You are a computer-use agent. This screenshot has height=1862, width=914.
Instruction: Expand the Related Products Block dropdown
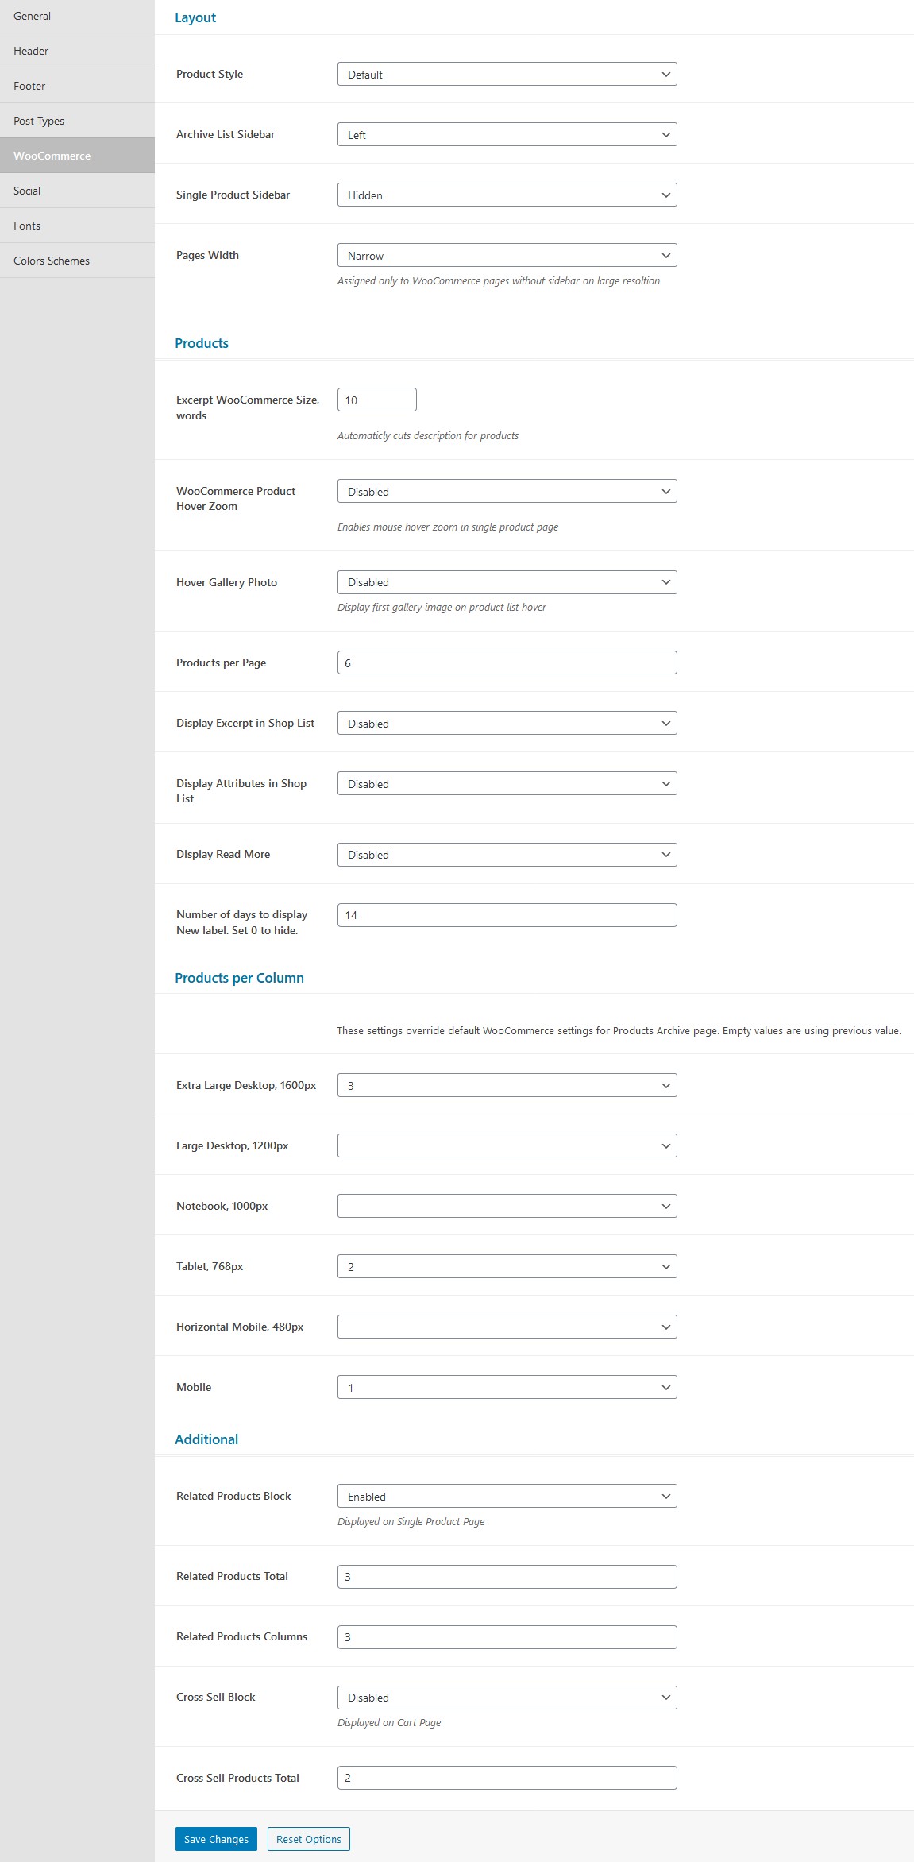tap(507, 1496)
